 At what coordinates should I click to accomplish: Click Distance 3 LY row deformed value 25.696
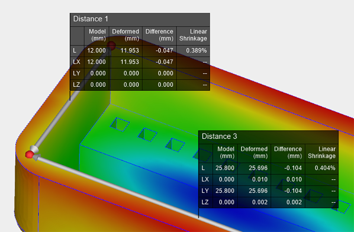258,191
